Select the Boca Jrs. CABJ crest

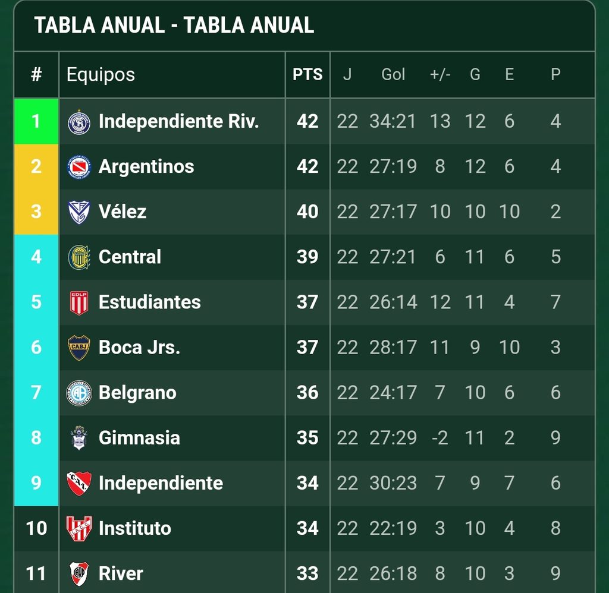click(79, 348)
